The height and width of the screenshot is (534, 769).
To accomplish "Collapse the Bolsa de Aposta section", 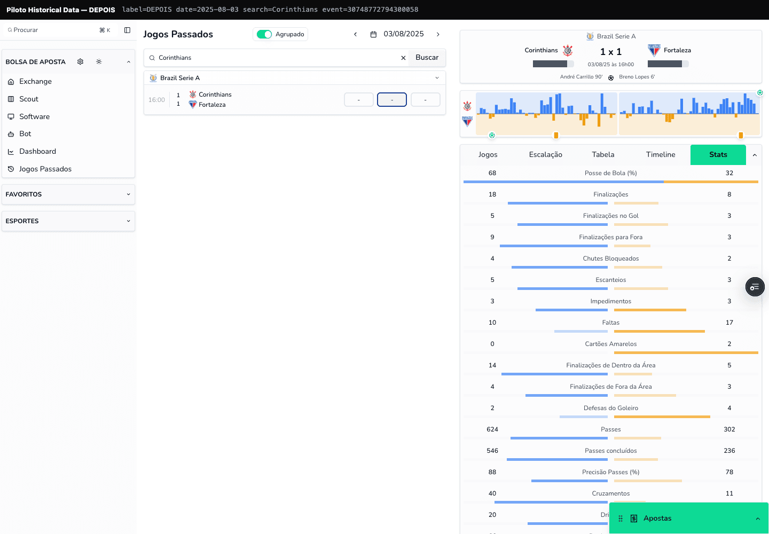I will [x=129, y=62].
